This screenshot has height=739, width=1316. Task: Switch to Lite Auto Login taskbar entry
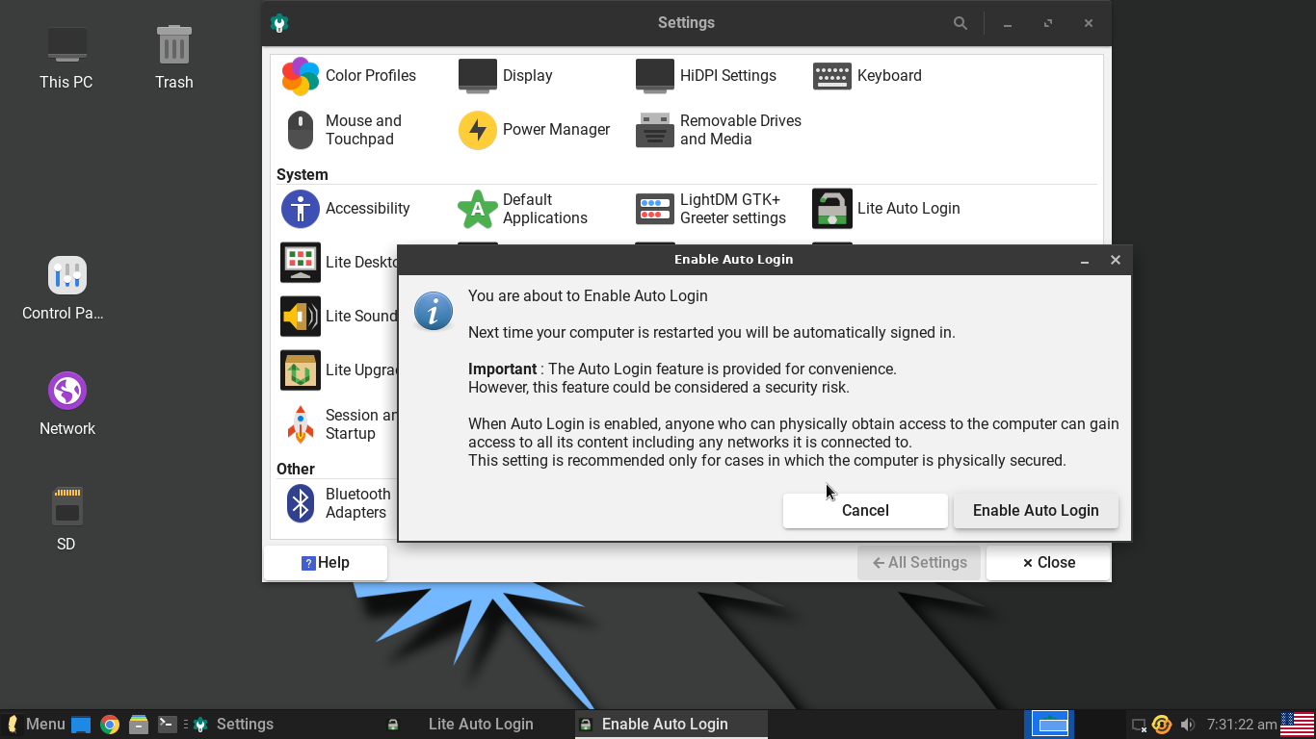click(x=477, y=725)
